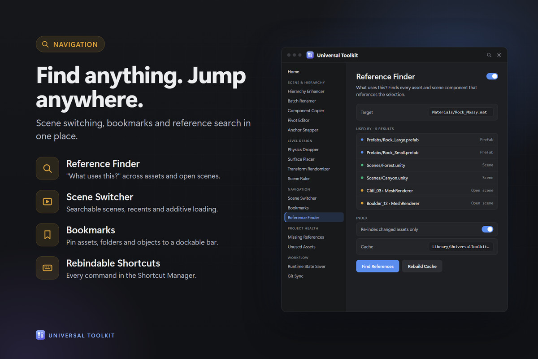The width and height of the screenshot is (538, 359).
Task: Click the search icon in the toolkit title bar
Action: tap(489, 55)
